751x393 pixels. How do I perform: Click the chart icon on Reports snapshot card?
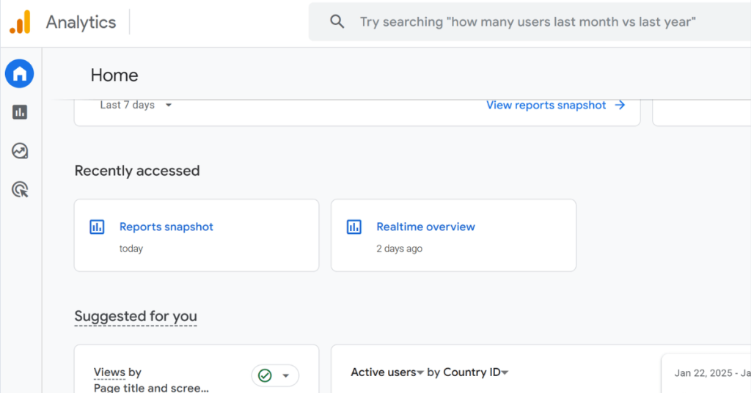pos(97,227)
